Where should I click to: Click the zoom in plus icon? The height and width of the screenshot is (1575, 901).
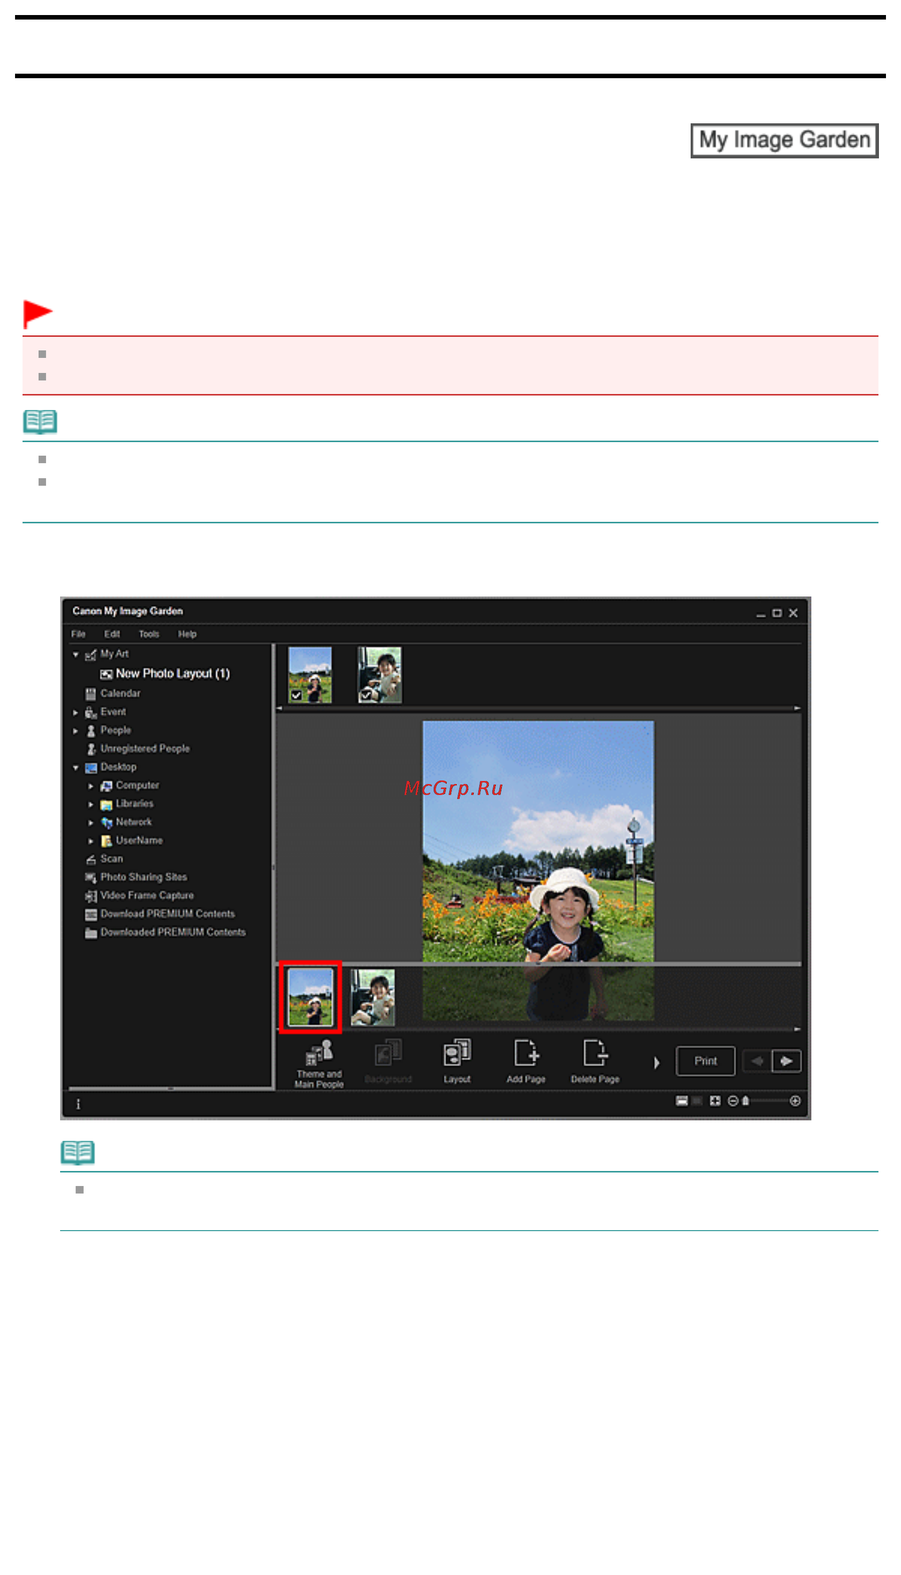click(795, 1101)
